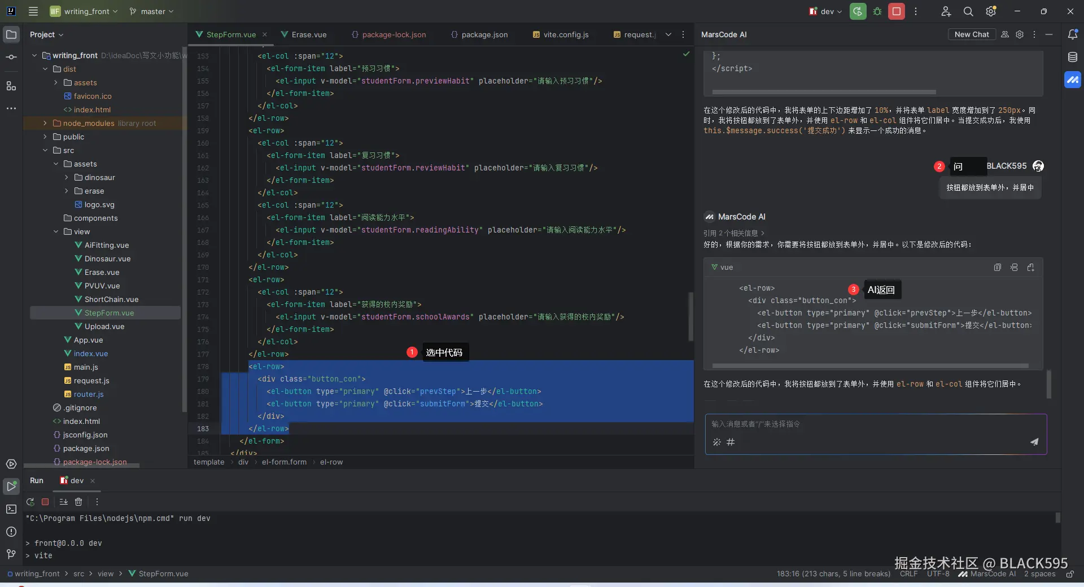Open IDE settings gear in title bar

tap(991, 11)
